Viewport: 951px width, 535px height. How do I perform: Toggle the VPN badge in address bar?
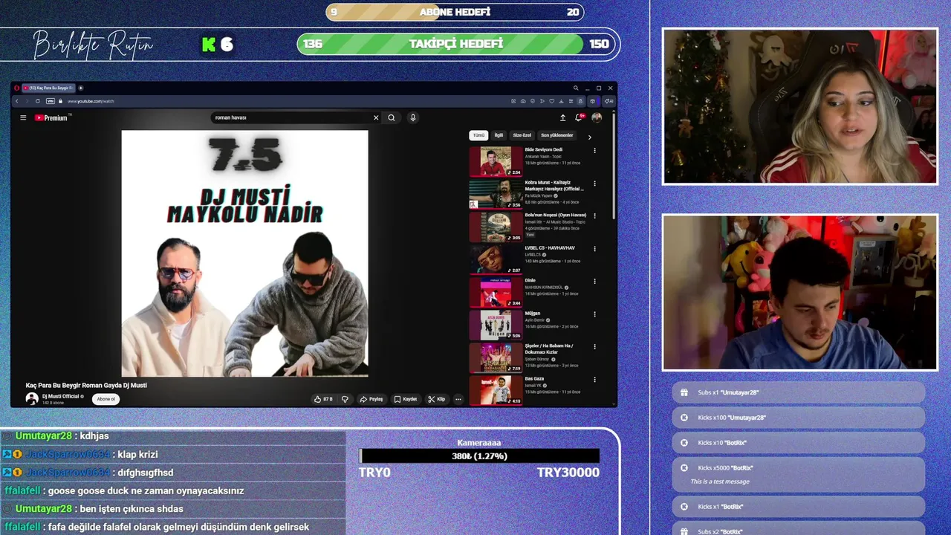(51, 101)
